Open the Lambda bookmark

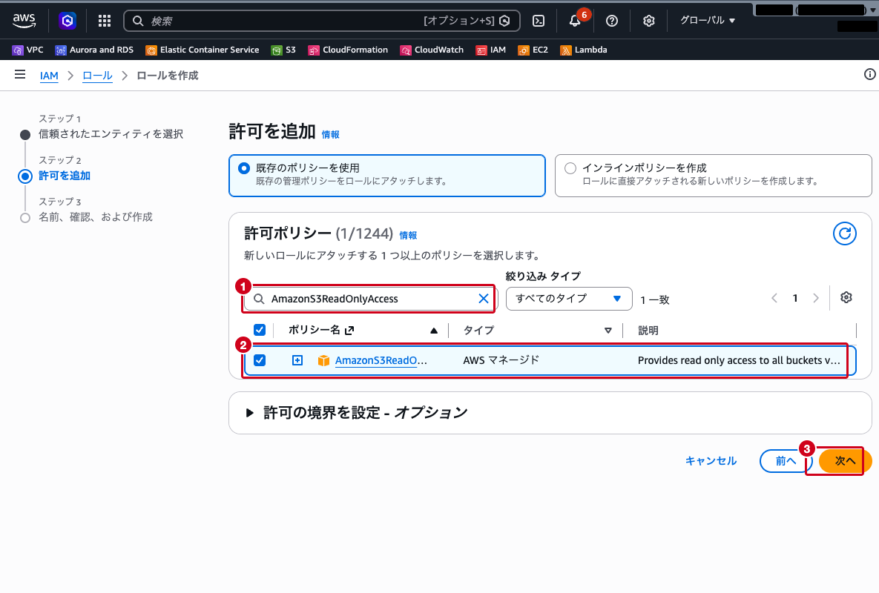584,50
